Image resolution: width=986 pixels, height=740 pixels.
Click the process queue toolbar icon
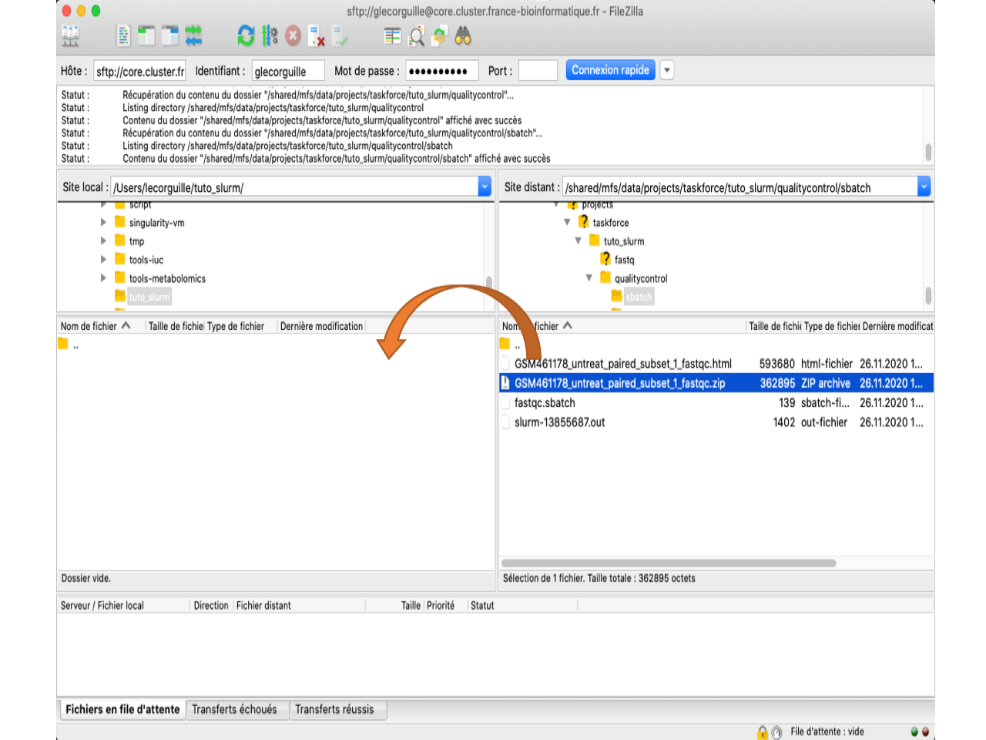tap(270, 35)
